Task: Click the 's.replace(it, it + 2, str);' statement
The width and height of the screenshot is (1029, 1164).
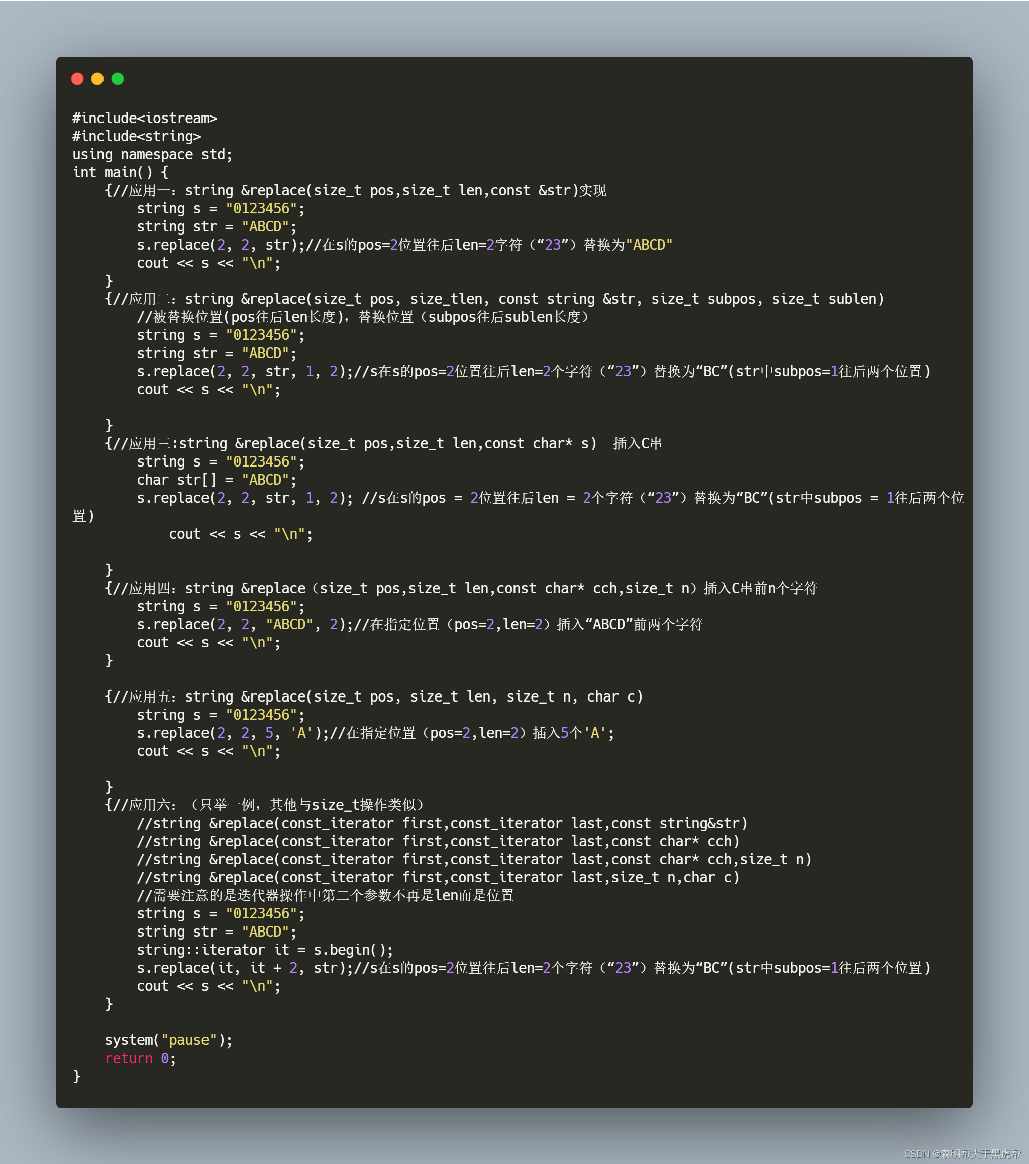Action: coord(245,968)
